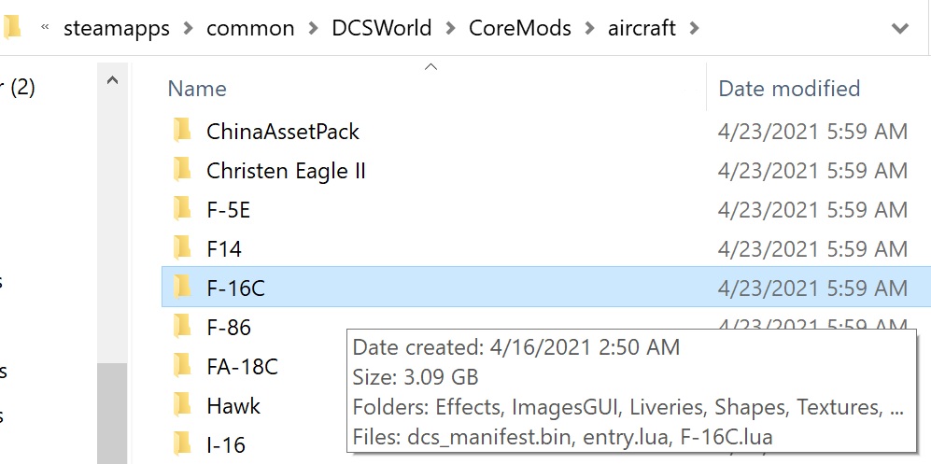Click the address bar folder icon
The image size is (931, 464).
pyautogui.click(x=12, y=26)
